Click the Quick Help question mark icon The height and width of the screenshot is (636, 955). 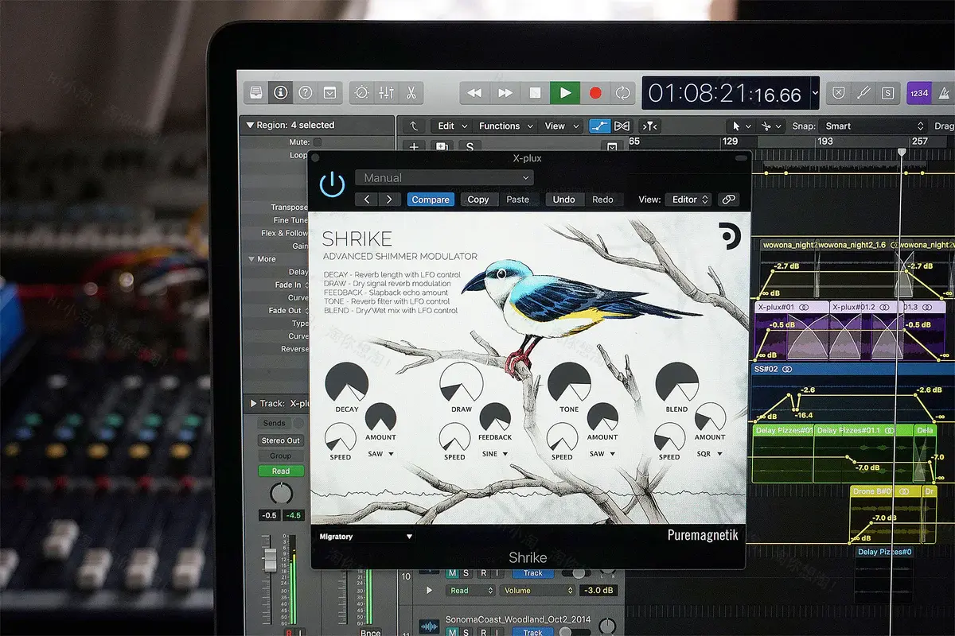pyautogui.click(x=305, y=92)
